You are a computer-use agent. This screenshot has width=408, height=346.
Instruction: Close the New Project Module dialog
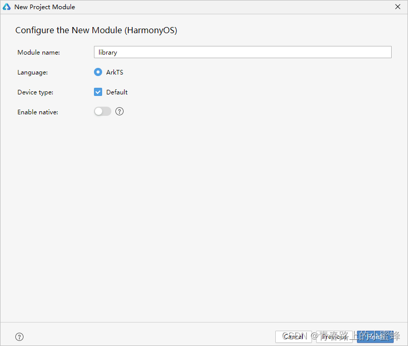(398, 7)
